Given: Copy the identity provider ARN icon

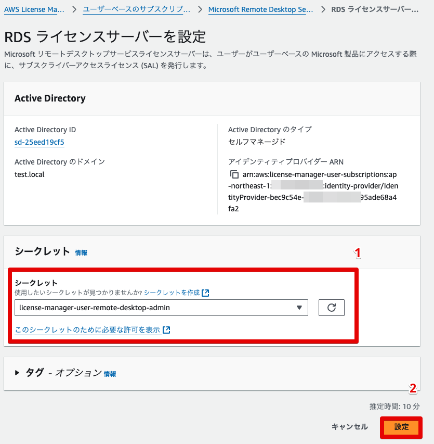Looking at the screenshot, I should (x=234, y=174).
